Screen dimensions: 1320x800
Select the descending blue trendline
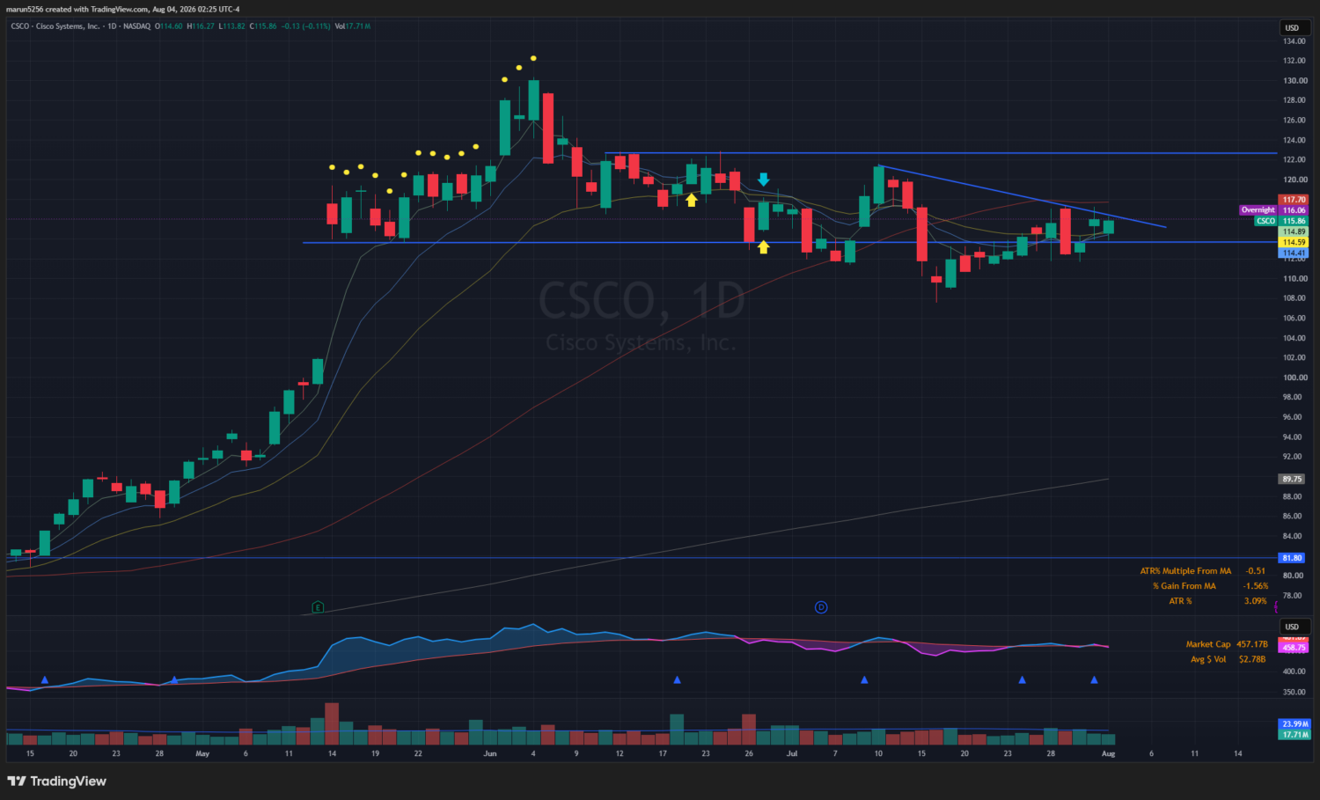(1021, 197)
